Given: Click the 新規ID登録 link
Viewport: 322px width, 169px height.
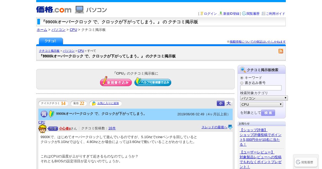Looking at the screenshot, I should tap(231, 14).
